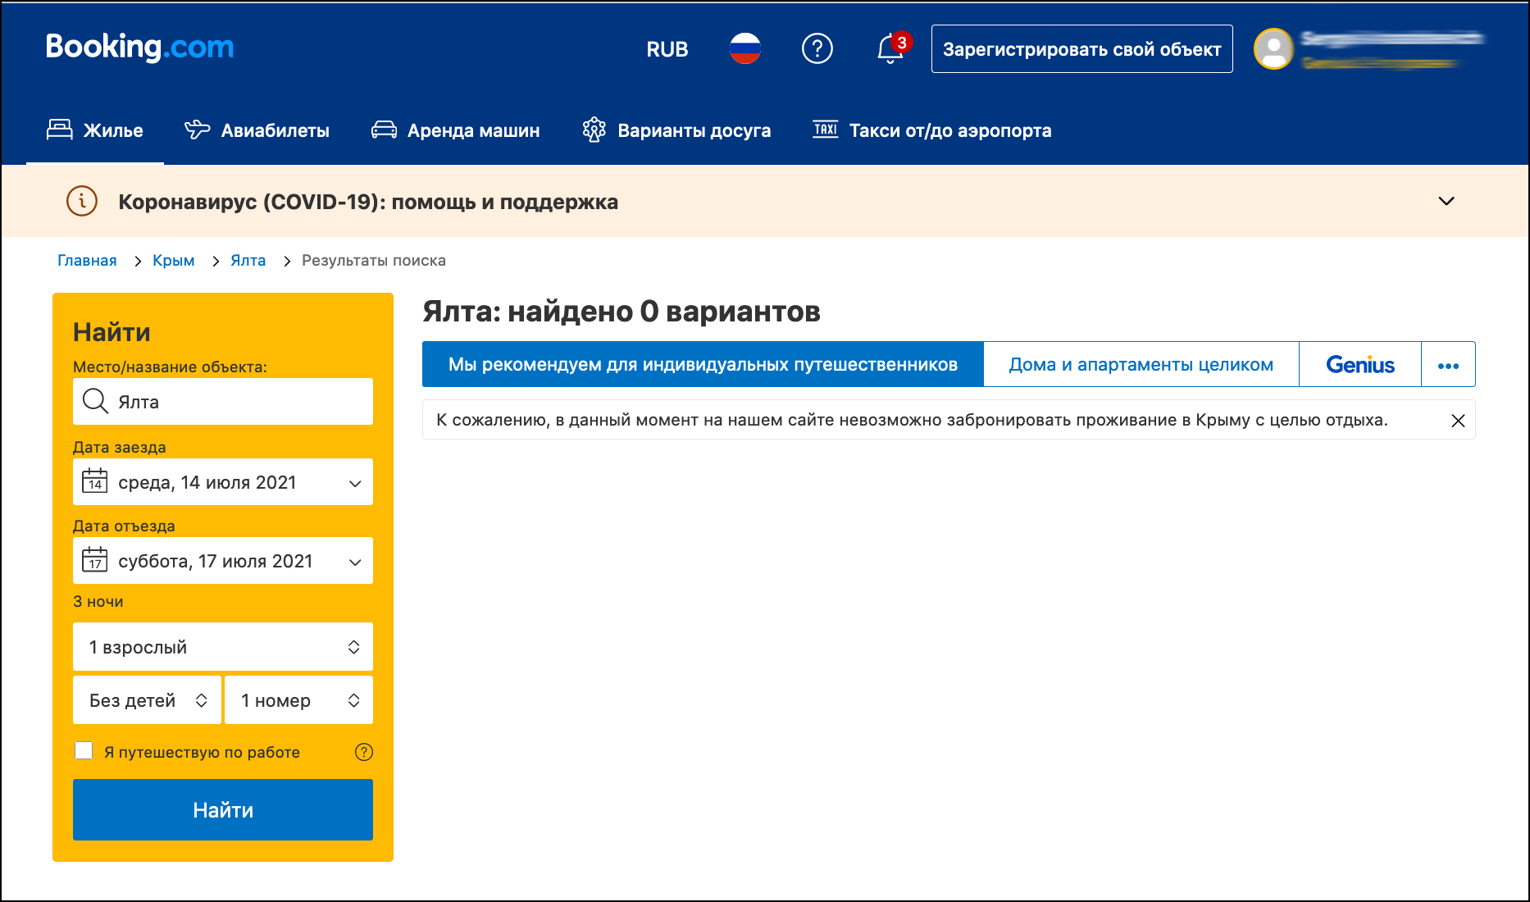
Task: Open the notifications bell icon
Action: (890, 48)
